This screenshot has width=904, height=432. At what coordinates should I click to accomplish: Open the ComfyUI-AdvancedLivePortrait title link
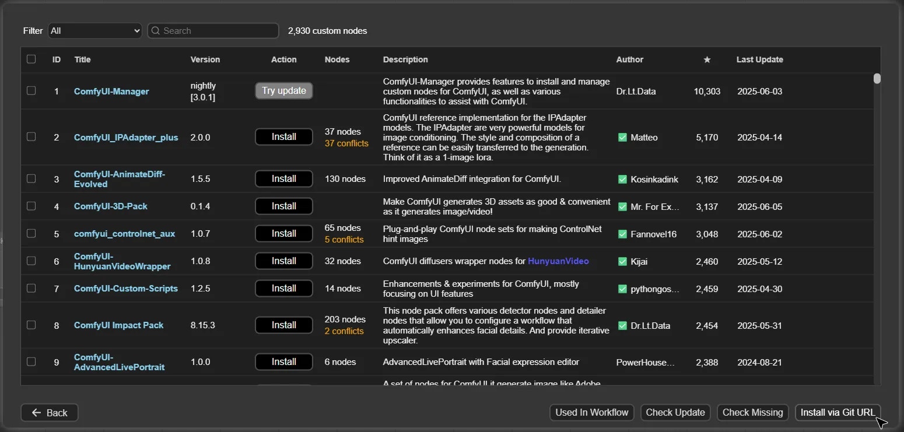pos(120,362)
